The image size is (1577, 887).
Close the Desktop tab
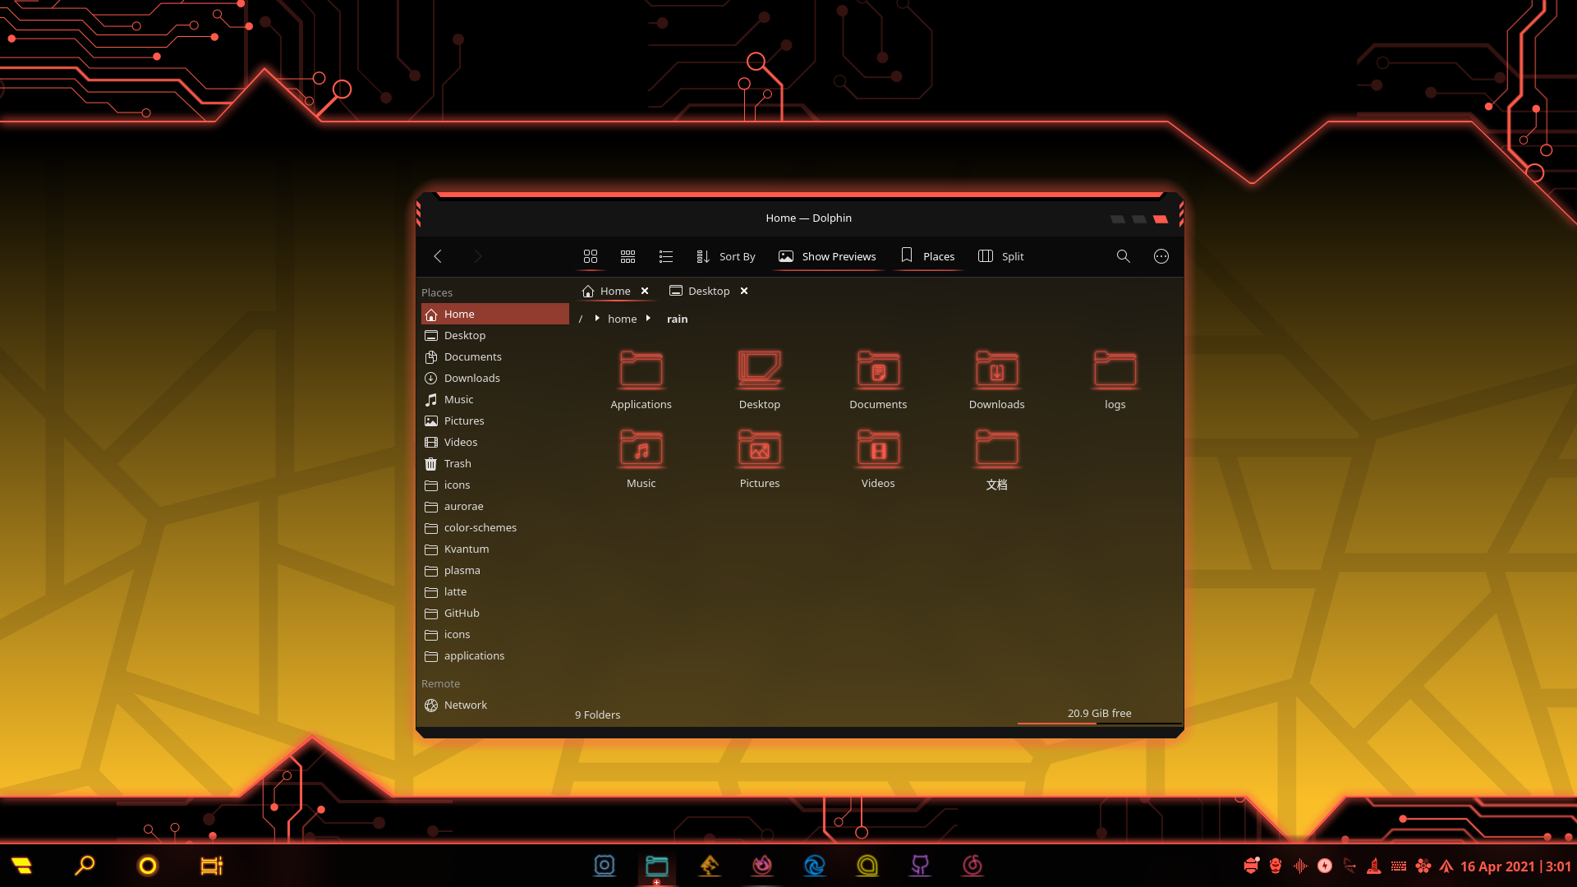click(744, 291)
